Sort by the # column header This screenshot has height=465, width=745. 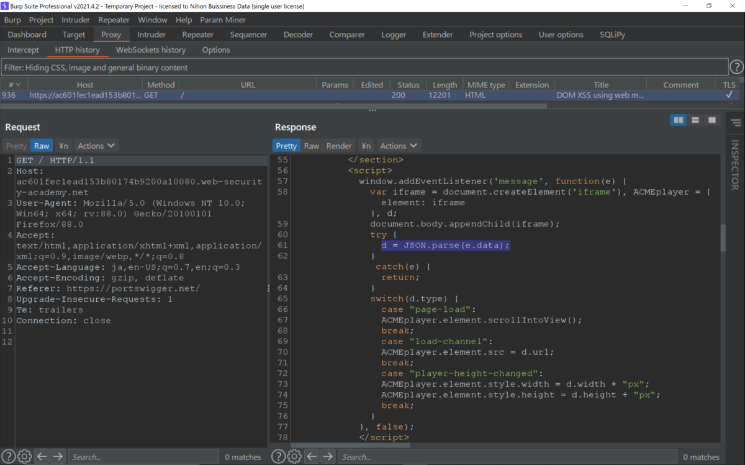(x=14, y=84)
